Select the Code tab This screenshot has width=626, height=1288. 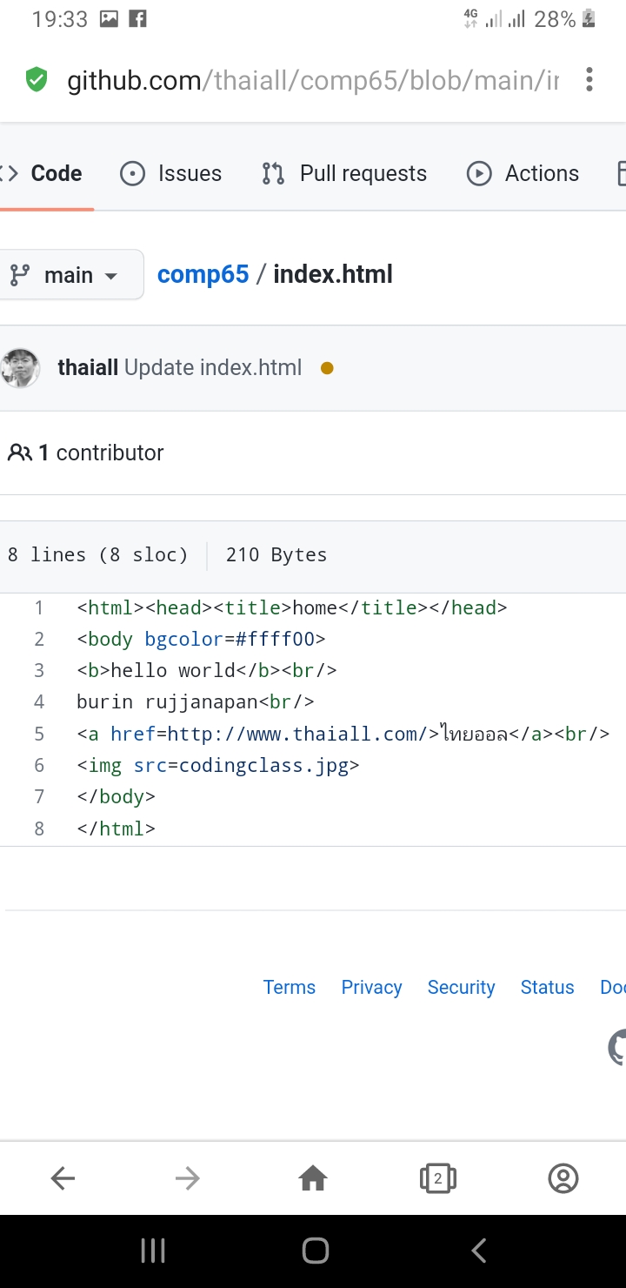click(x=43, y=173)
